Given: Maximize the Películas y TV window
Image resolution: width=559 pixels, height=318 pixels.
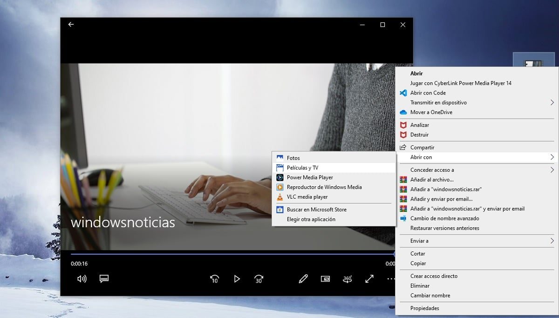Looking at the screenshot, I should pyautogui.click(x=382, y=25).
